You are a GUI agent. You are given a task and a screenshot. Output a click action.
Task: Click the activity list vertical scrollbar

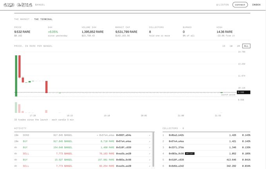[x=153, y=149]
